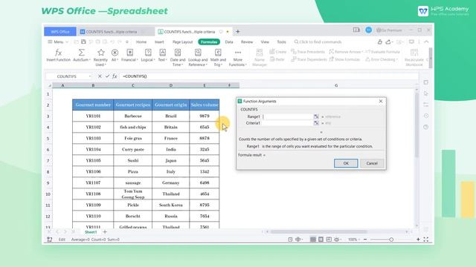This screenshot has width=476, height=267.
Task: Select cell containing 'Brazil'
Action: [171, 116]
